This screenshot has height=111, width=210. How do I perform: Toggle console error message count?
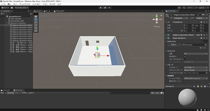click(x=162, y=93)
